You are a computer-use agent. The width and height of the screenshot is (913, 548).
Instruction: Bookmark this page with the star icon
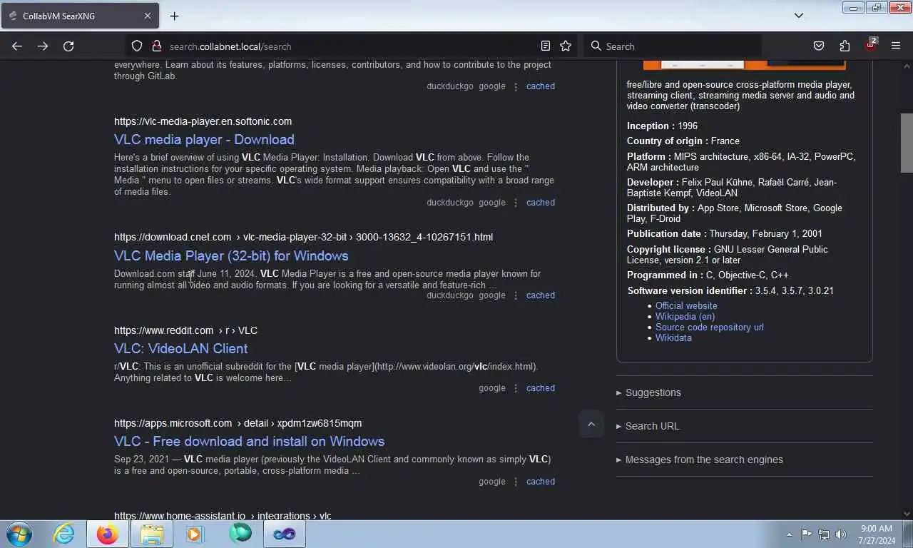coord(566,46)
